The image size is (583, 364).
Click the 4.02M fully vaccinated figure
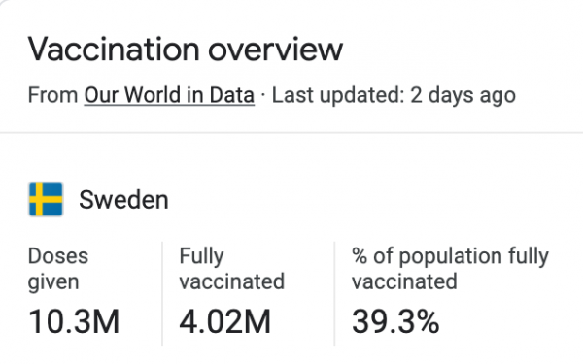225,321
